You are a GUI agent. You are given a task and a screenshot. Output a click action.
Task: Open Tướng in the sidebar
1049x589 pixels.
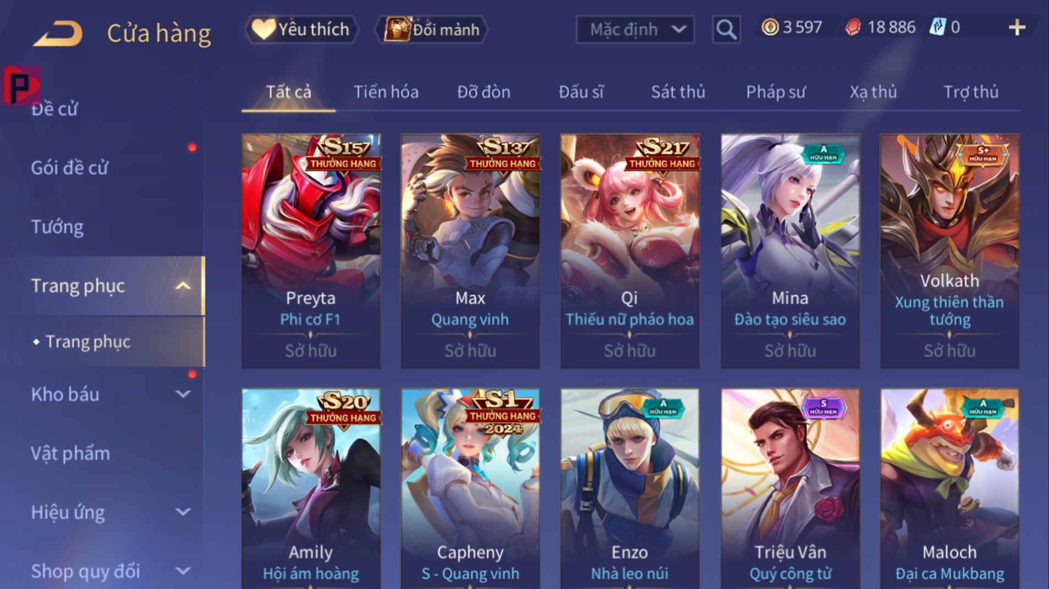click(x=57, y=227)
